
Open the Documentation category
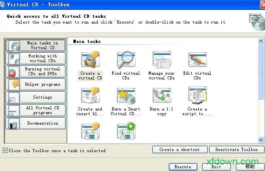point(35,123)
